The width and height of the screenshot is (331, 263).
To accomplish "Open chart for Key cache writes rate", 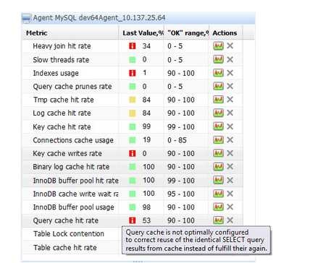I will pyautogui.click(x=218, y=153).
